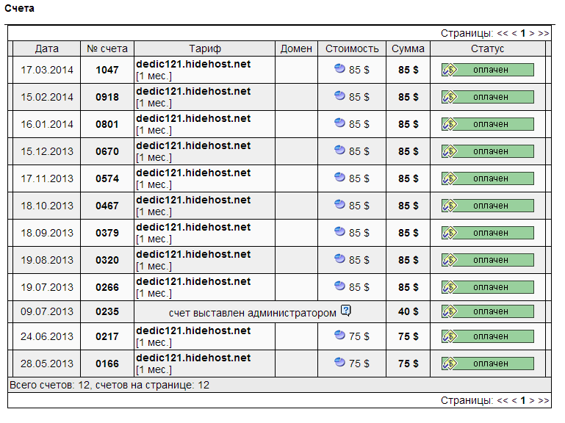Click the paid status icon for invoice 0217
Image resolution: width=565 pixels, height=423 pixels.
(x=450, y=336)
